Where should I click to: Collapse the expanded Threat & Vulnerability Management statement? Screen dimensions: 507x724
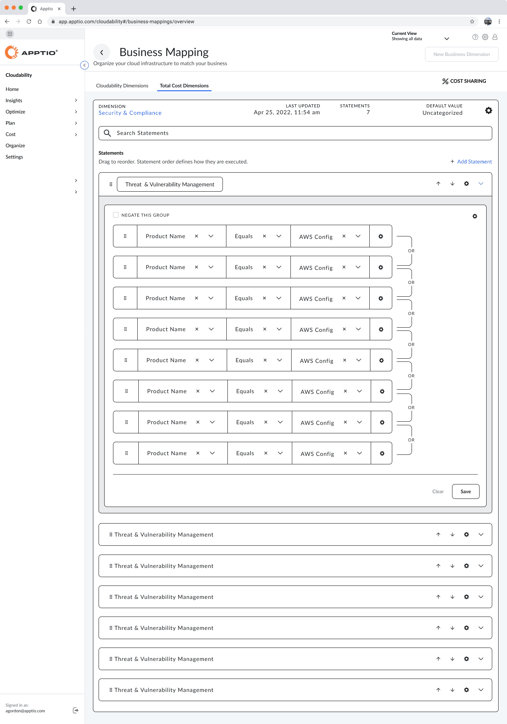pyautogui.click(x=481, y=184)
